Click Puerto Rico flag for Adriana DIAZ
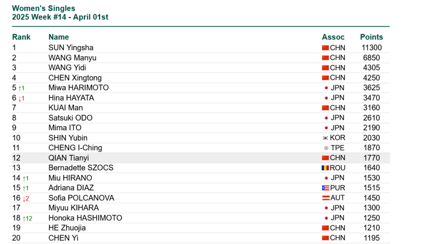The width and height of the screenshot is (426, 244). click(325, 188)
